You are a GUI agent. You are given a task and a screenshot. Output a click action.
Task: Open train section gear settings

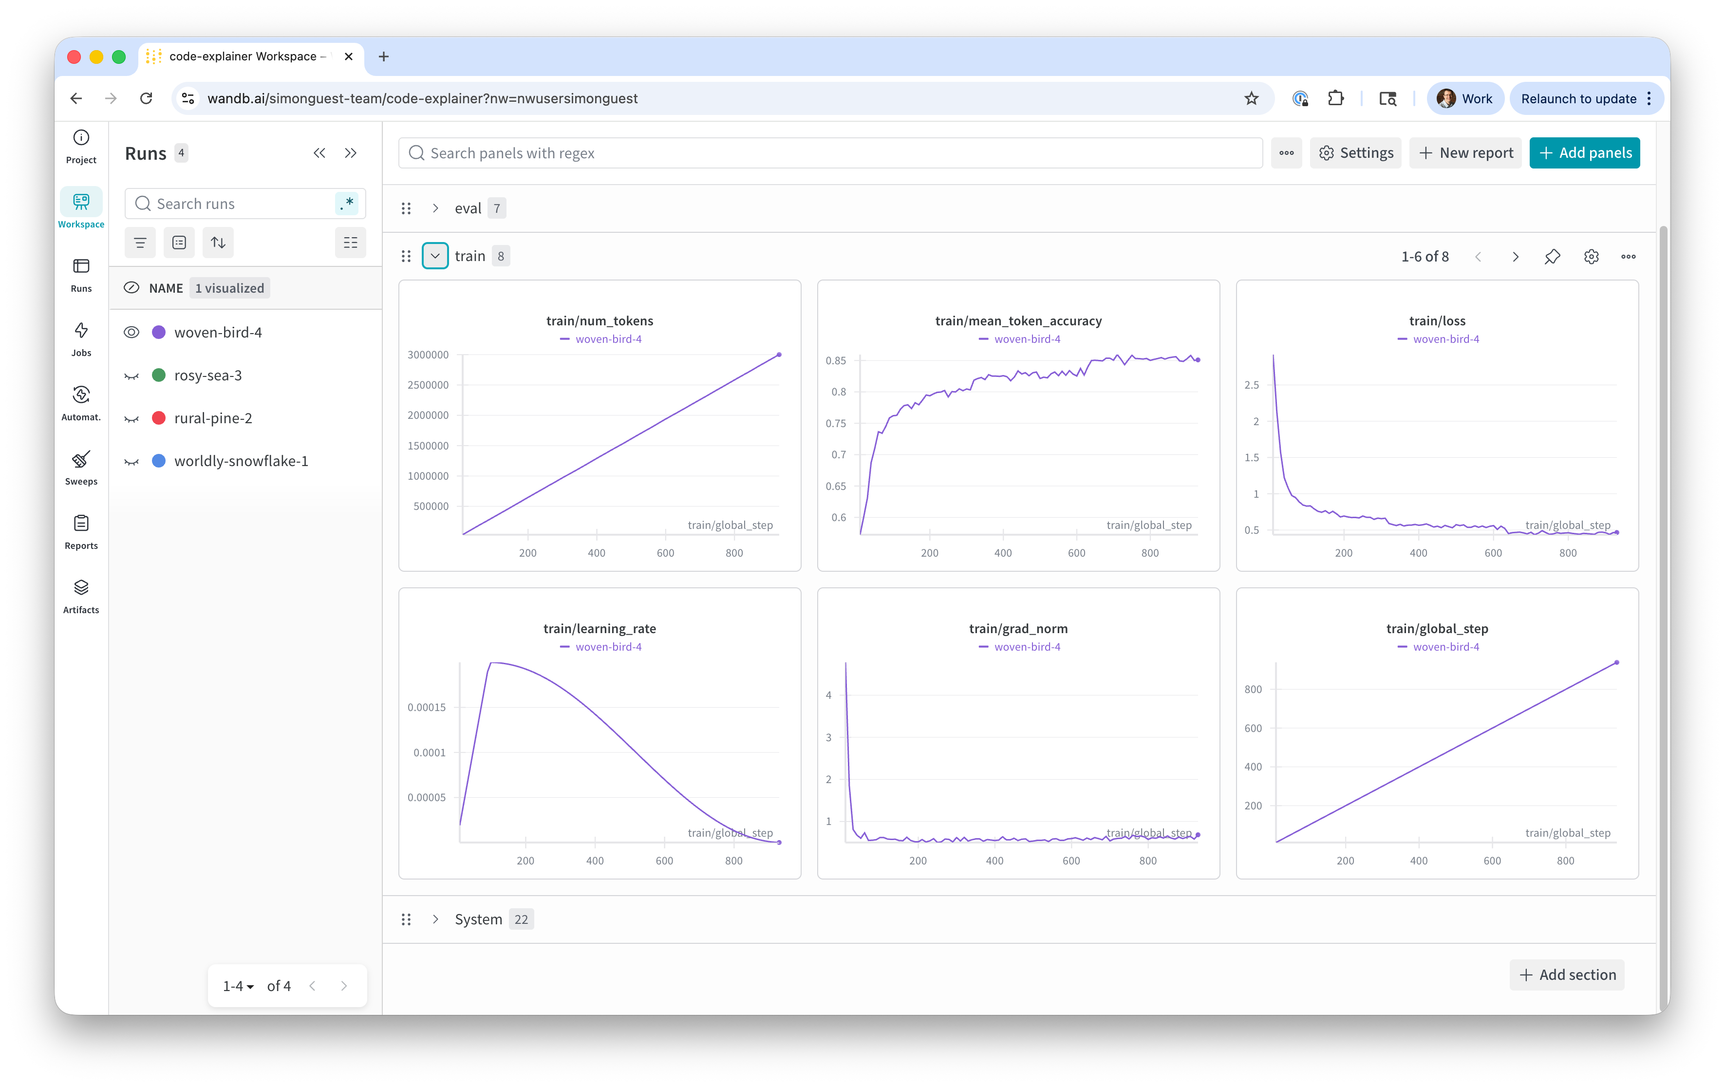[x=1591, y=257]
